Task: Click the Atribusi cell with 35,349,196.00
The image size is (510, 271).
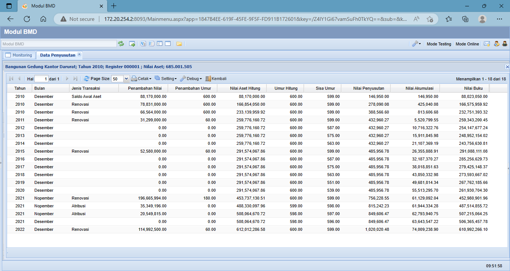Action: pyautogui.click(x=94, y=206)
